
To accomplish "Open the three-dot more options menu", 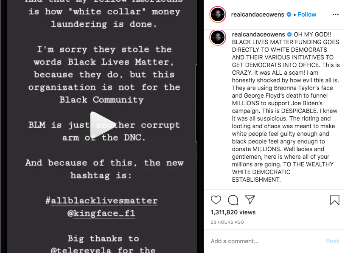I will [x=336, y=14].
